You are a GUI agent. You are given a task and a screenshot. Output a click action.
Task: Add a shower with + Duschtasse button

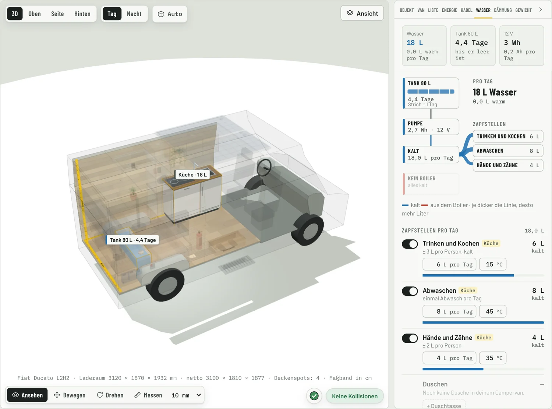(x=444, y=406)
